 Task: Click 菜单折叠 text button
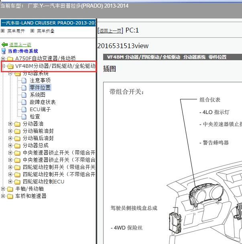click(x=45, y=31)
